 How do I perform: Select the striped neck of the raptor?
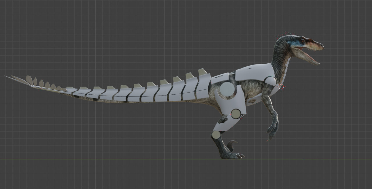(x=280, y=58)
